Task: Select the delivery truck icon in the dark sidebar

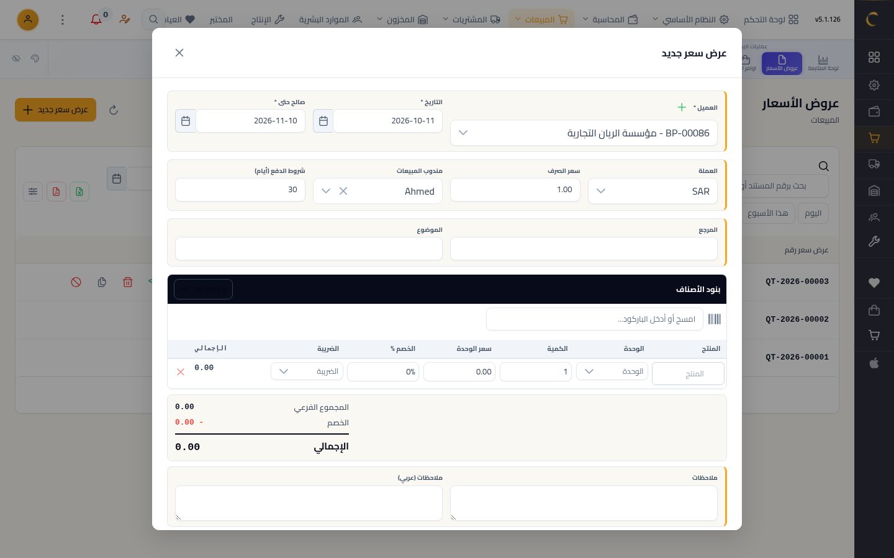Action: click(x=874, y=164)
